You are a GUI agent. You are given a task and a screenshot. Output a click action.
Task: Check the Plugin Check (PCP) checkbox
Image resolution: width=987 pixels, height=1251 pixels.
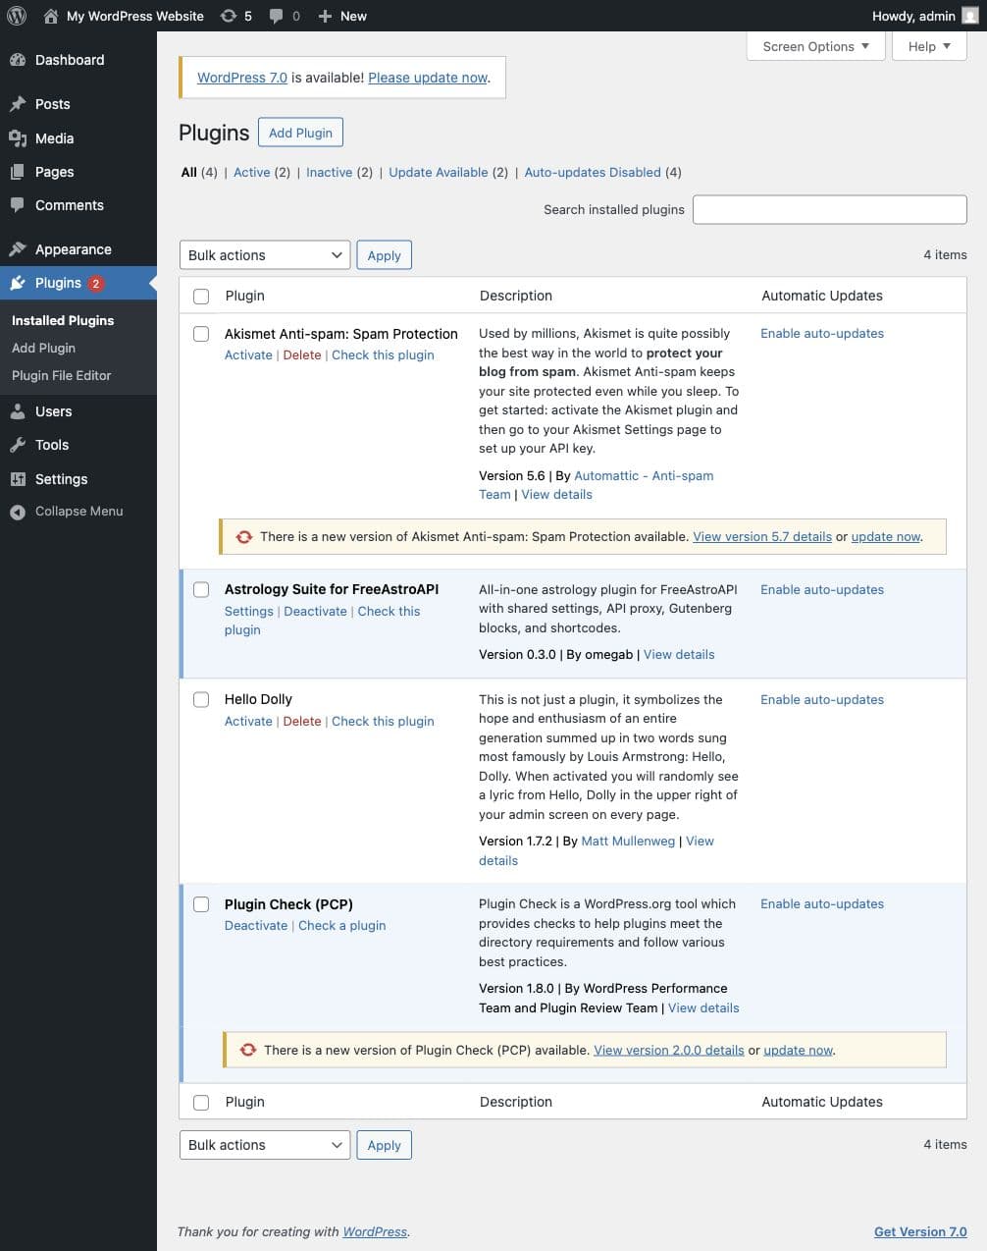tap(201, 904)
